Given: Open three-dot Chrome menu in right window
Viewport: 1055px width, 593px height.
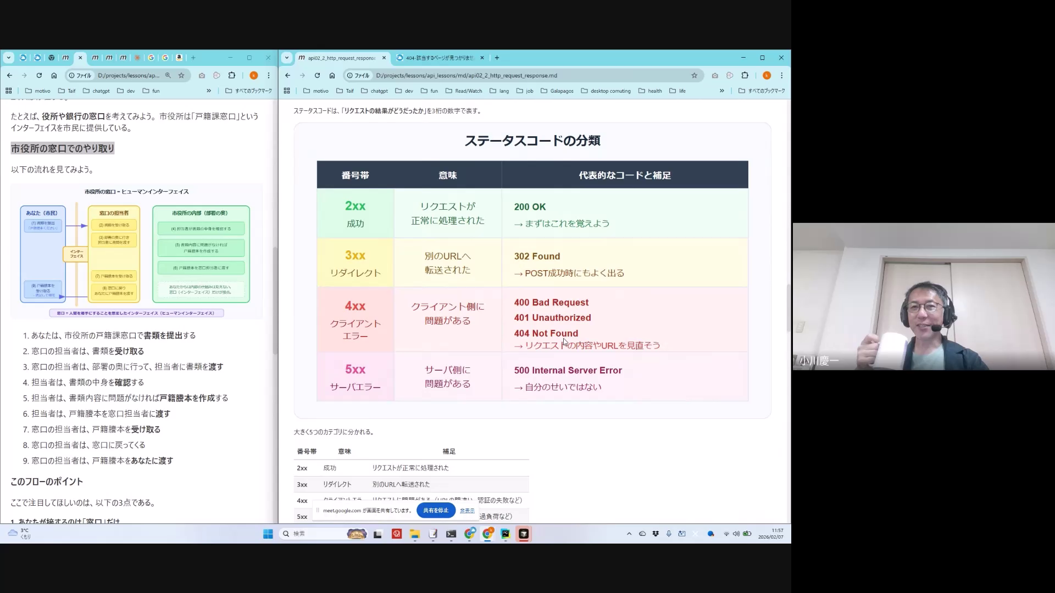Looking at the screenshot, I should 781,75.
